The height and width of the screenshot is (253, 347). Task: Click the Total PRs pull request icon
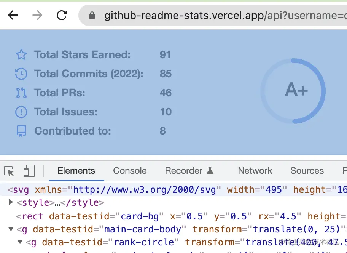(x=21, y=93)
